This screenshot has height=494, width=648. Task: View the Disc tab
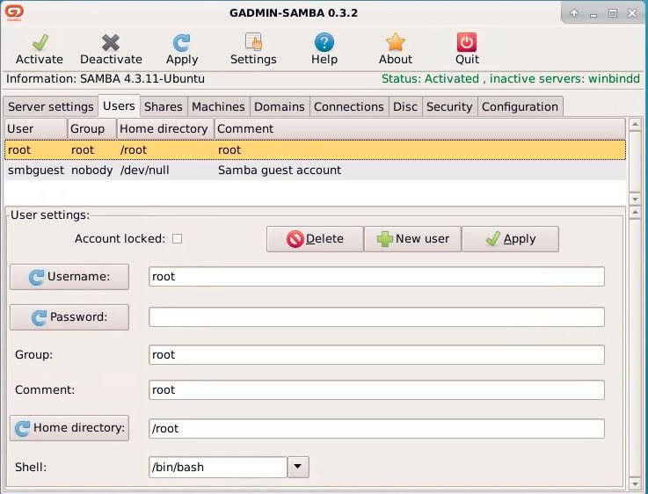(x=405, y=106)
